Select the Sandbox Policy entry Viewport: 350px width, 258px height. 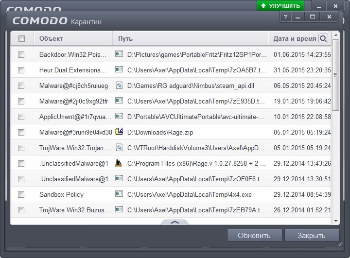(61, 195)
